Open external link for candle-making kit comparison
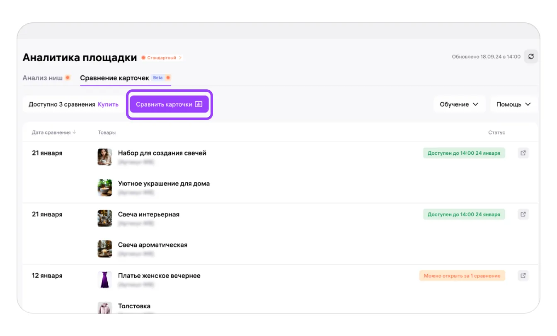Screen dimensions: 557x336 click(523, 153)
